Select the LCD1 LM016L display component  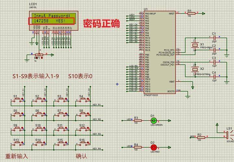point(53,20)
